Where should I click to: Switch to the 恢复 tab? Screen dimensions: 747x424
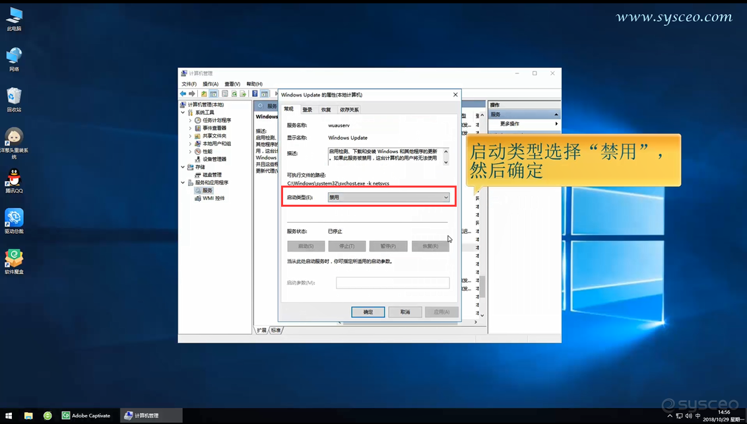click(326, 110)
